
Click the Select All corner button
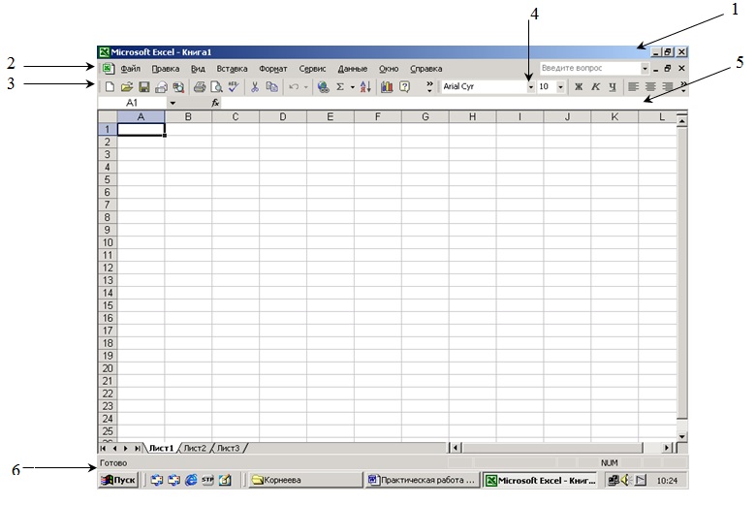(x=108, y=116)
